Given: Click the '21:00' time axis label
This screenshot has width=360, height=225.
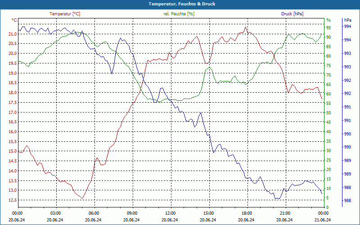Looking at the screenshot, I should point(285,213).
